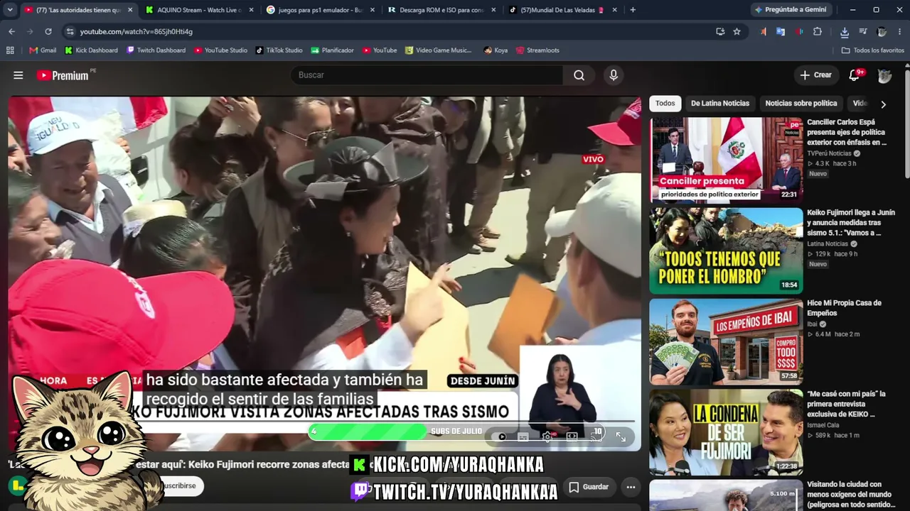Expand Todos los favoritos bookmarks folder
The height and width of the screenshot is (511, 910).
pos(872,50)
